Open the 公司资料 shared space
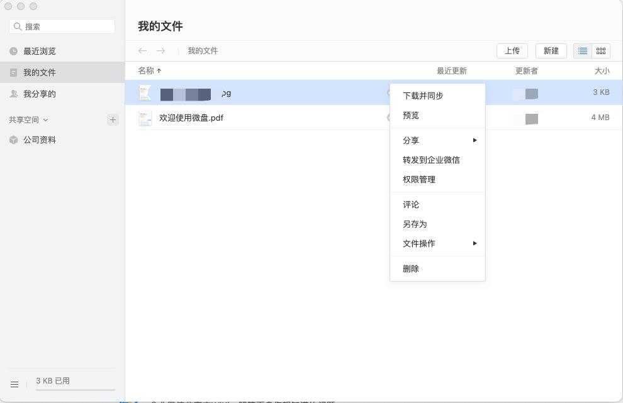Image resolution: width=623 pixels, height=403 pixels. tap(40, 140)
